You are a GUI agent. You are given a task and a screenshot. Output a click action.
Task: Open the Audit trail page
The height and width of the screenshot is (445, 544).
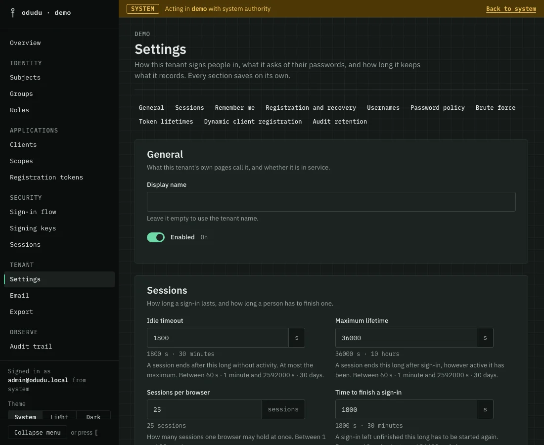click(31, 347)
